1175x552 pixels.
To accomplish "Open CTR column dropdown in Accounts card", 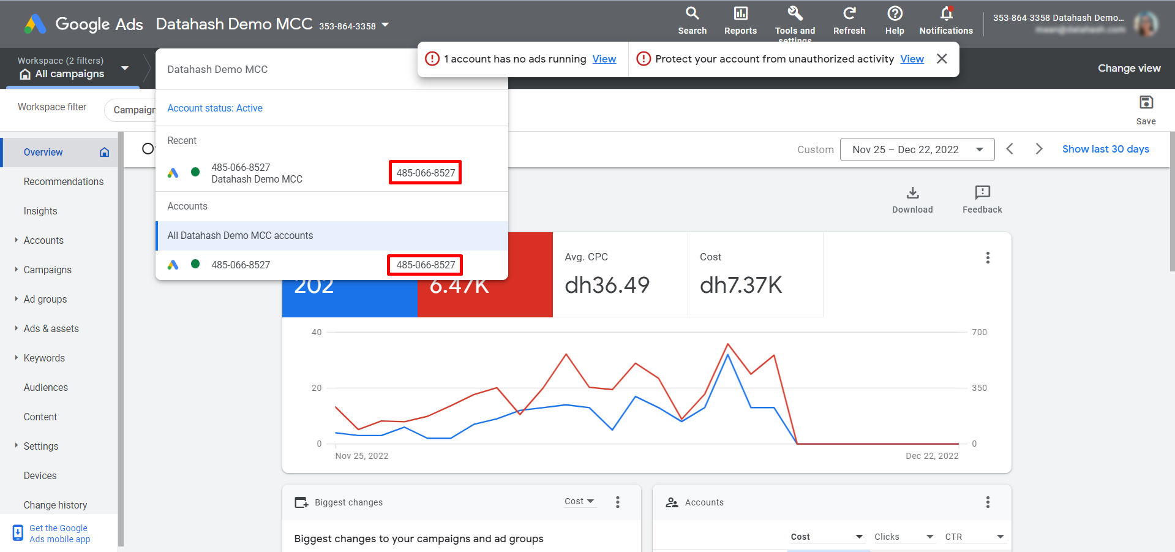I will [974, 537].
